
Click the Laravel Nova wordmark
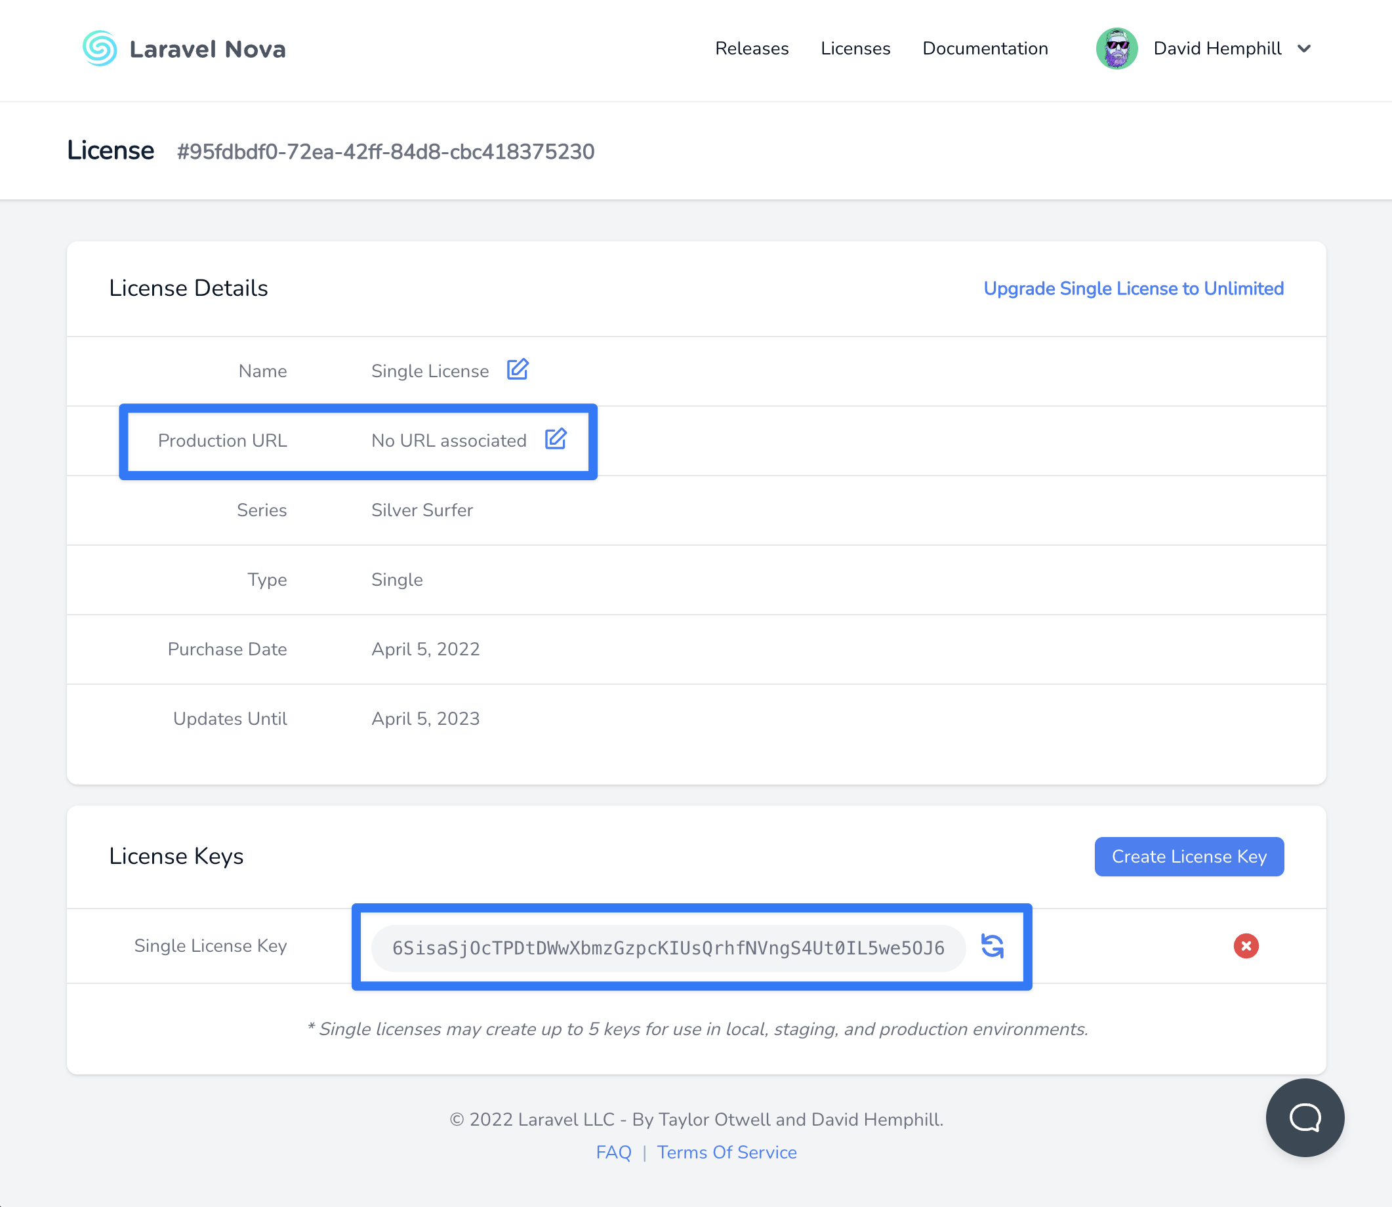click(x=208, y=48)
